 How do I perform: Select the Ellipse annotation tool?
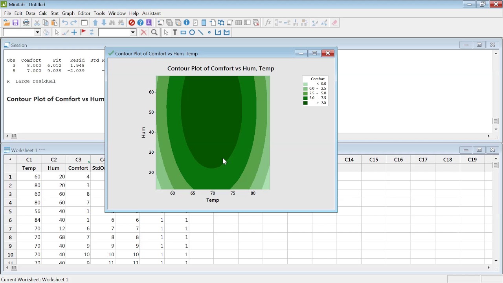[192, 33]
